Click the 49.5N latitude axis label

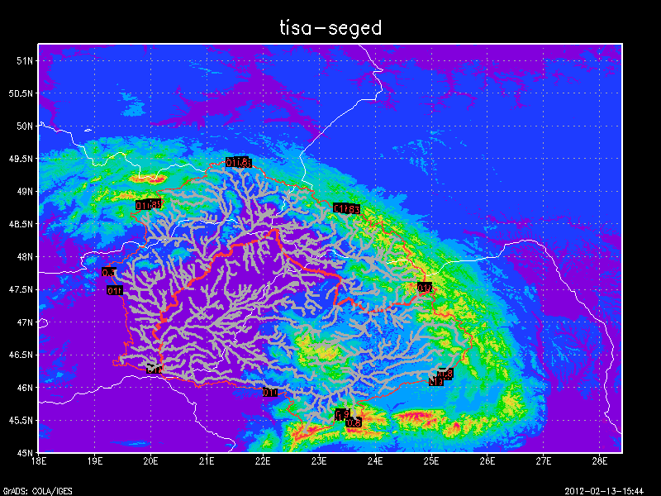pos(21,159)
